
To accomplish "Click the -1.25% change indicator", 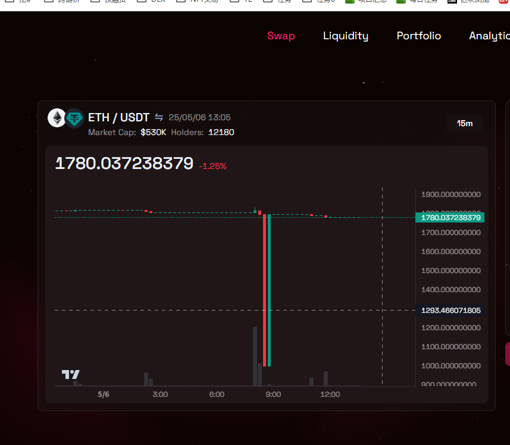I will pyautogui.click(x=212, y=166).
